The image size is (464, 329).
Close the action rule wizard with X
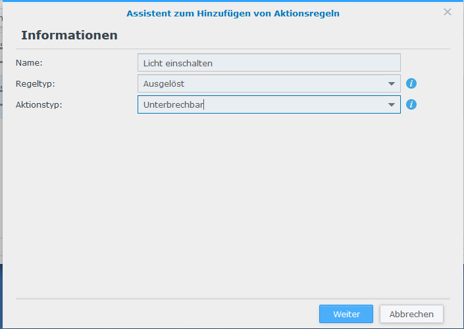click(448, 12)
